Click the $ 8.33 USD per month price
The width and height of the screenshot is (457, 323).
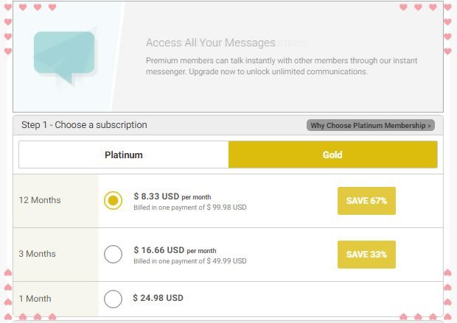click(172, 196)
